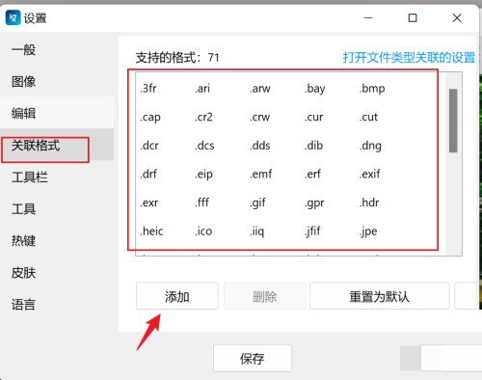The height and width of the screenshot is (380, 482).
Task: Select the .erf format entry
Action: click(312, 175)
